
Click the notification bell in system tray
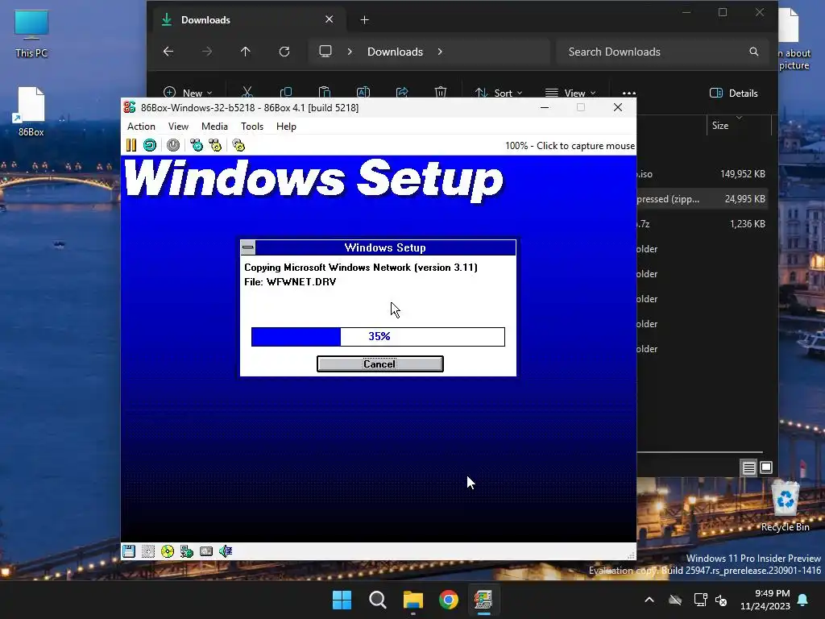[803, 600]
